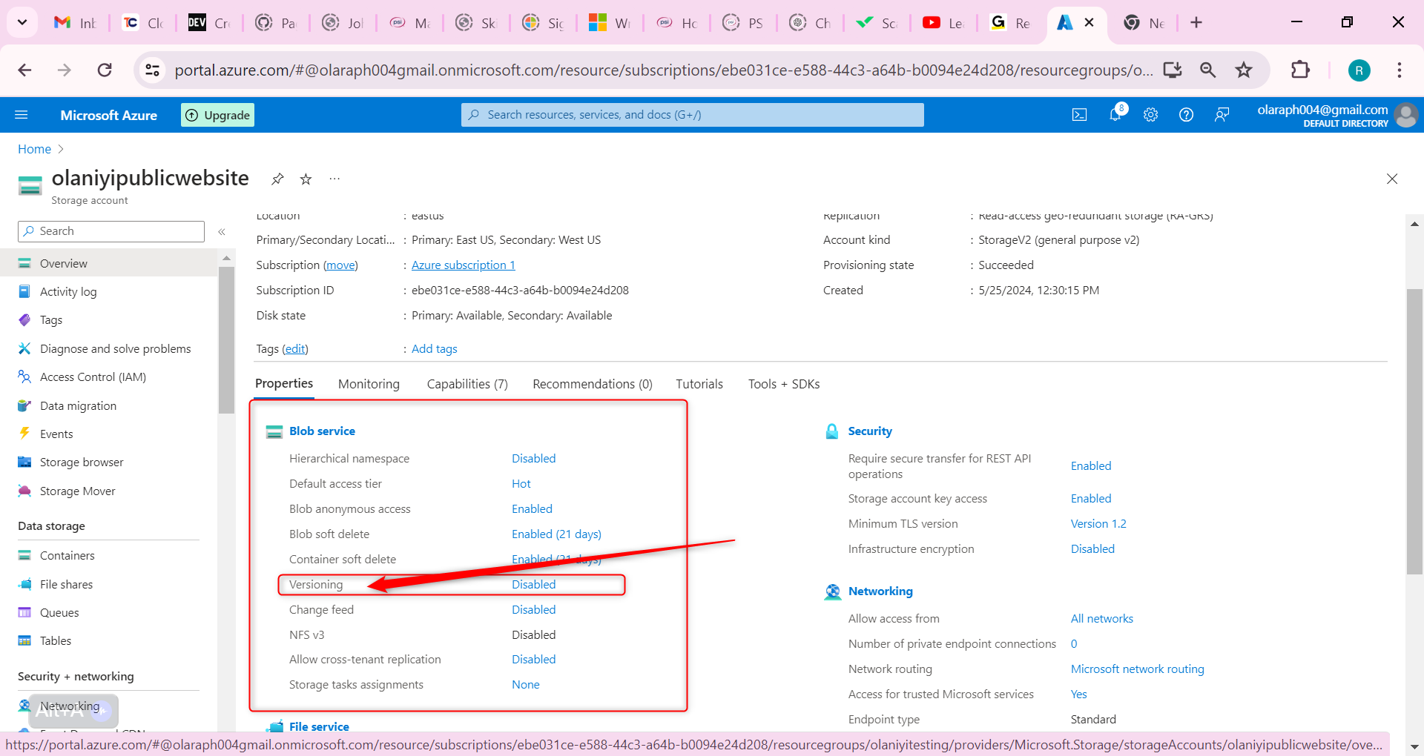This screenshot has width=1424, height=756.
Task: Switch to the Monitoring tab
Action: (x=369, y=384)
